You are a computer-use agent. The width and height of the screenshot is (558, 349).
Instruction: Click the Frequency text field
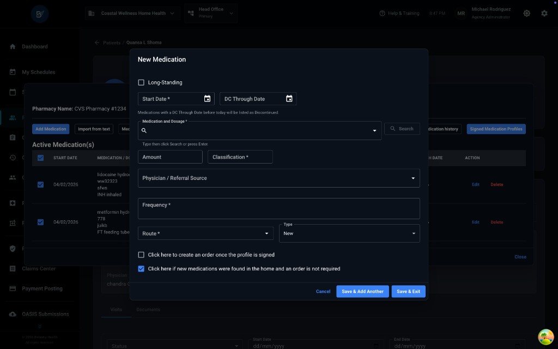click(278, 208)
